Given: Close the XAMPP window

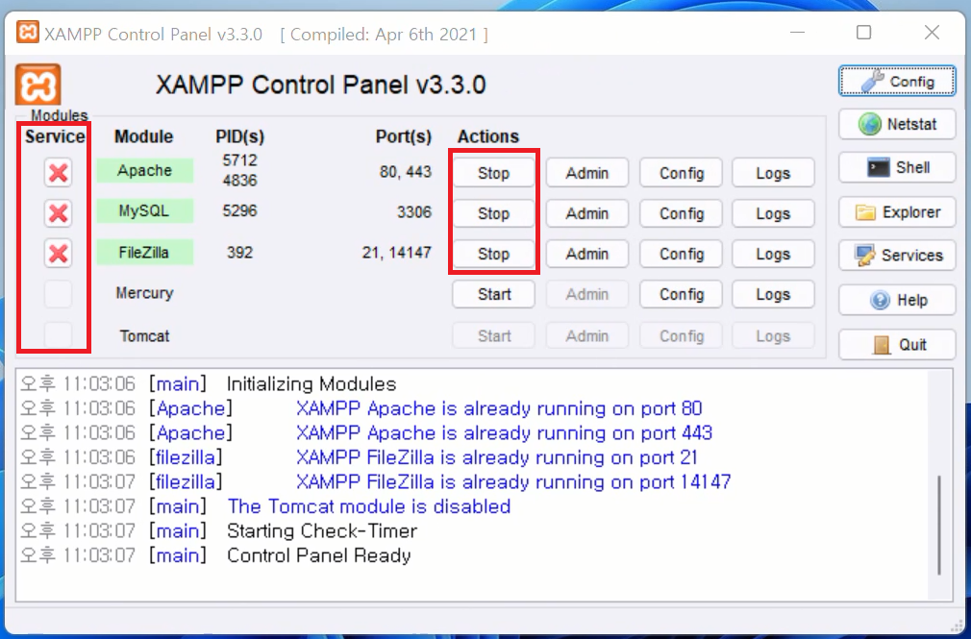Looking at the screenshot, I should [932, 33].
